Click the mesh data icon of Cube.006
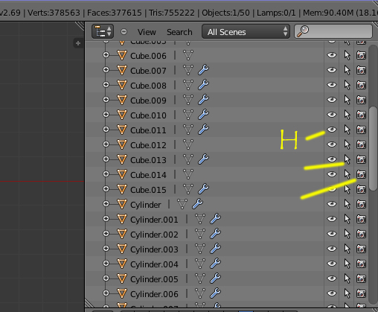Viewport: 378px width, 312px height. coord(188,55)
